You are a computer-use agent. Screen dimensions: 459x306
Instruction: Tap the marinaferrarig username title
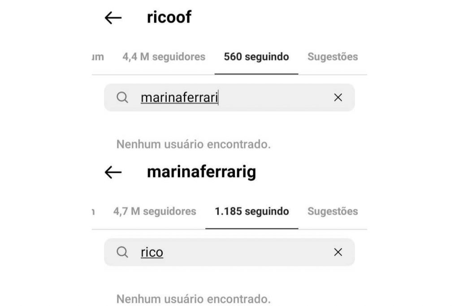201,172
